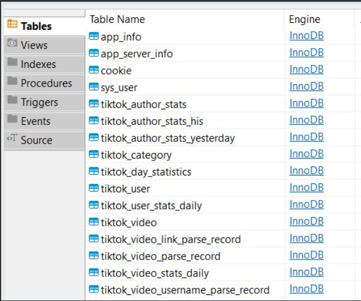This screenshot has width=361, height=301.
Task: Open InnoDB link in tiktok_video_parse_record row
Action: [306, 255]
